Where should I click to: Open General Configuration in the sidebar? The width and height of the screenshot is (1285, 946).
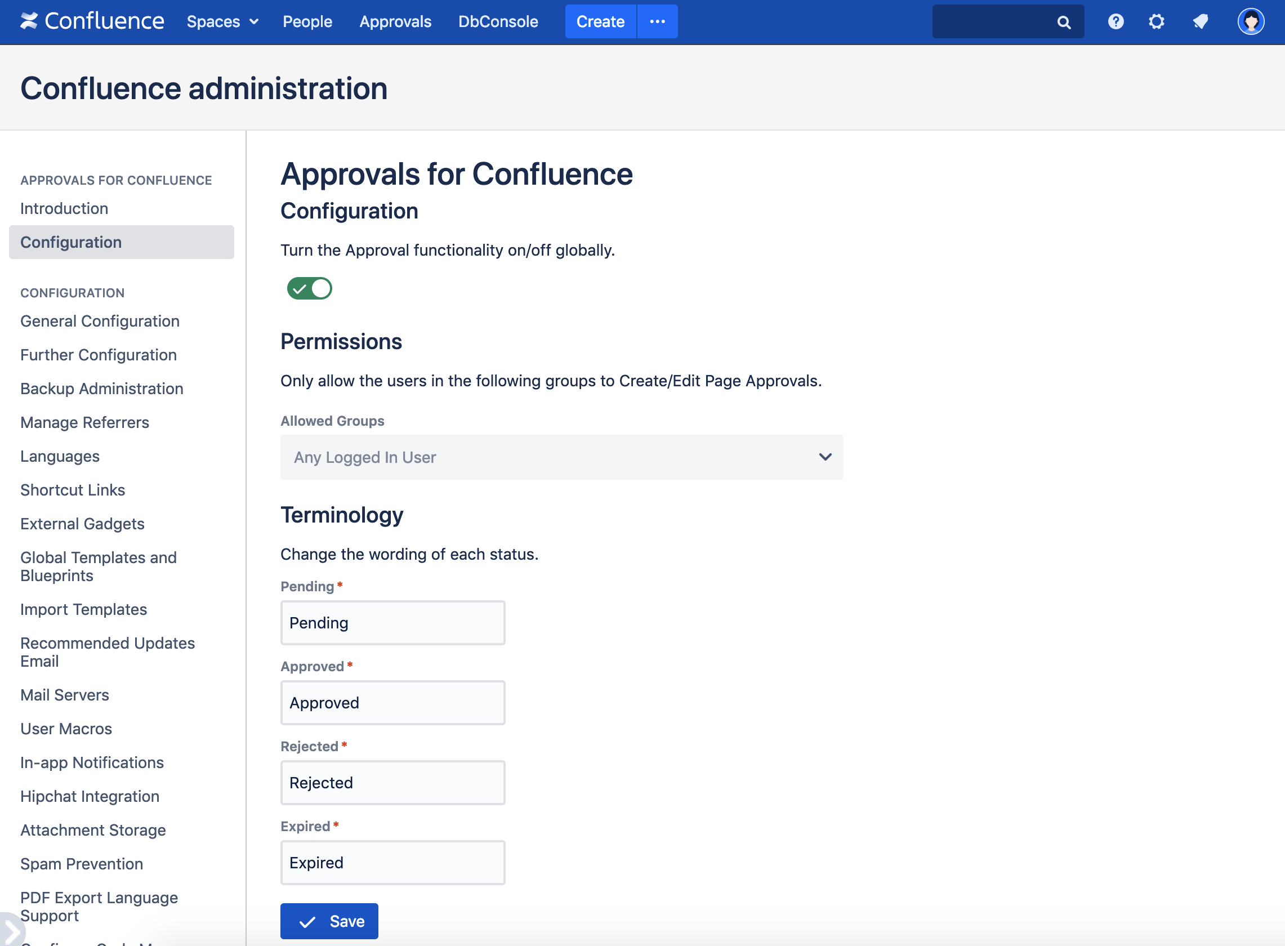point(100,322)
